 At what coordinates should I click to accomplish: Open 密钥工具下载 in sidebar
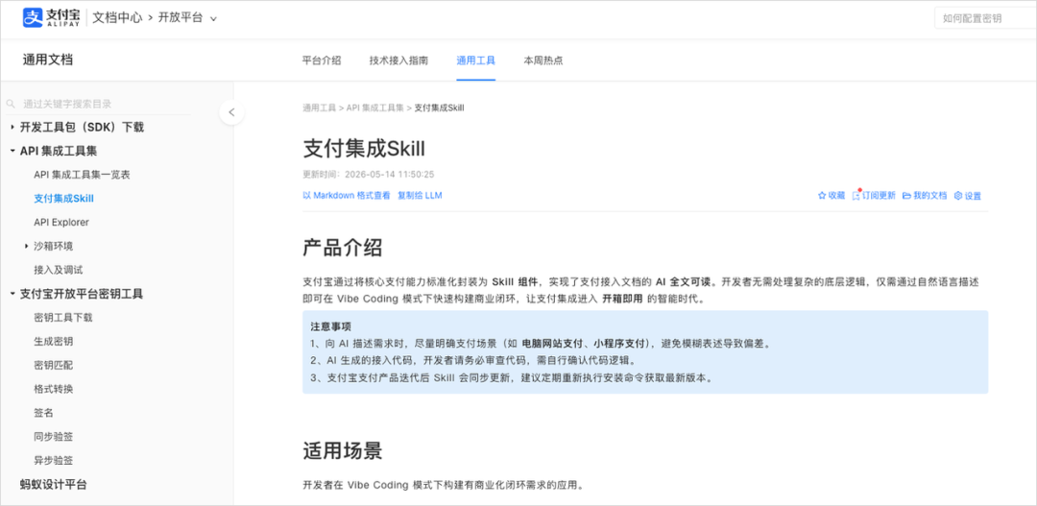(62, 318)
